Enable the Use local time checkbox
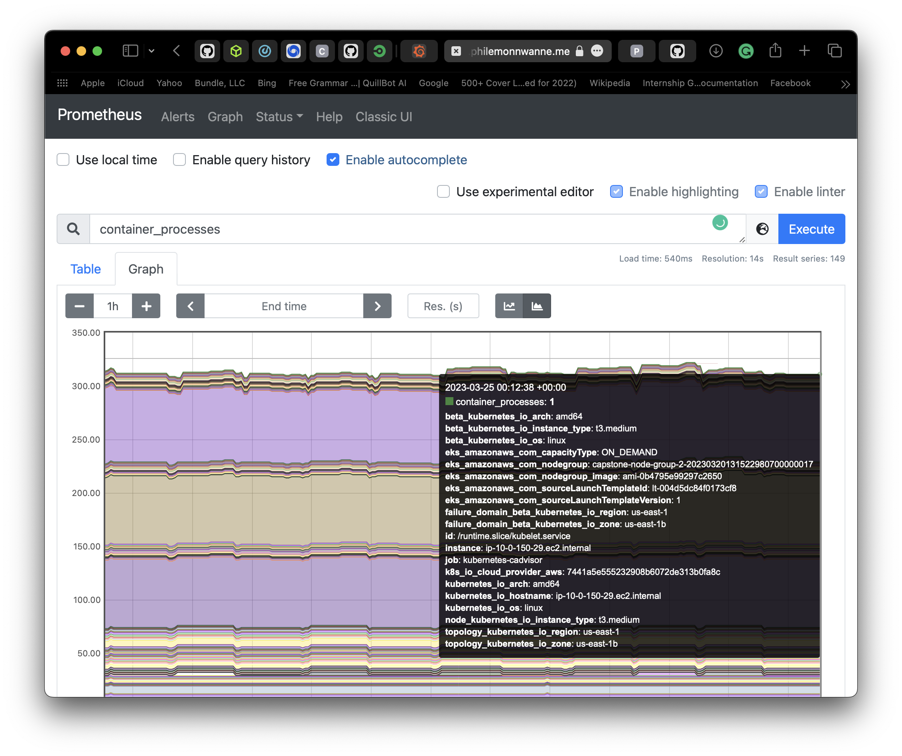This screenshot has height=756, width=902. [x=63, y=160]
